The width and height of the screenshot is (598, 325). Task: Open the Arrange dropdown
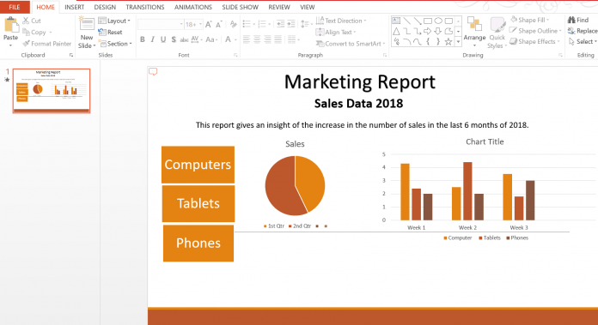[474, 33]
